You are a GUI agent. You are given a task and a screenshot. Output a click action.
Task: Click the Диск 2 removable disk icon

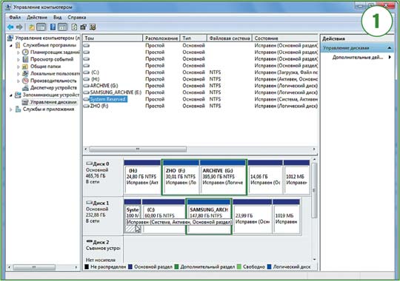point(90,241)
